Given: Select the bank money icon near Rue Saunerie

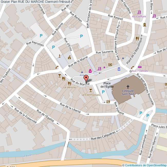Looking at the screenshot, I should click(110, 64).
